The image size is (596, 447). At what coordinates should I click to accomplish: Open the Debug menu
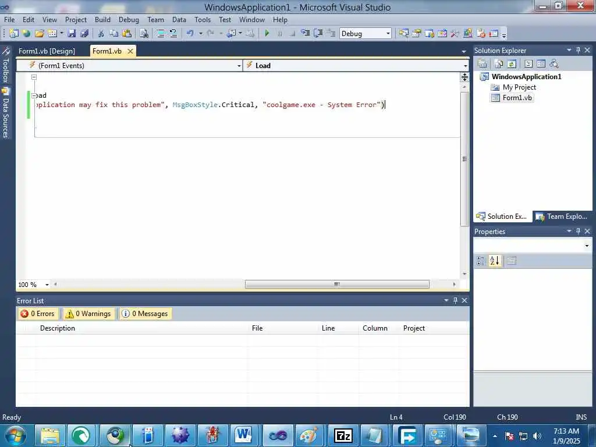click(x=129, y=20)
